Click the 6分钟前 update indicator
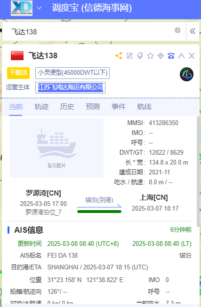The height and width of the screenshot is (307, 201). coord(181,229)
